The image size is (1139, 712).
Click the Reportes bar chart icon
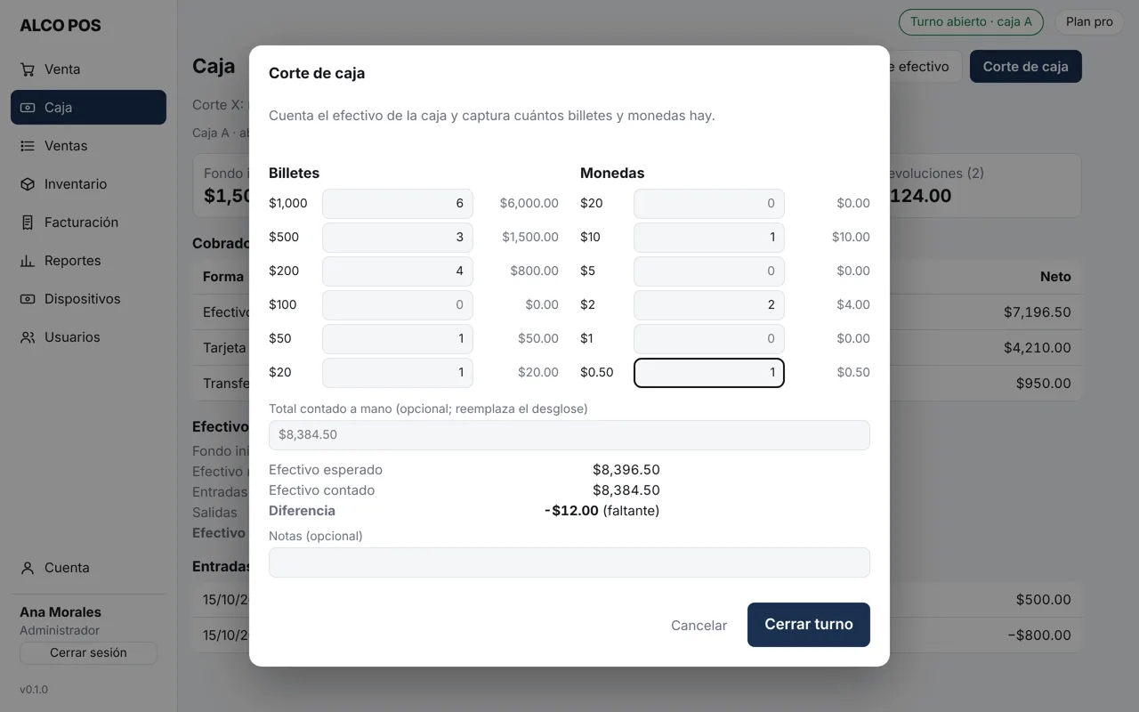(x=28, y=261)
